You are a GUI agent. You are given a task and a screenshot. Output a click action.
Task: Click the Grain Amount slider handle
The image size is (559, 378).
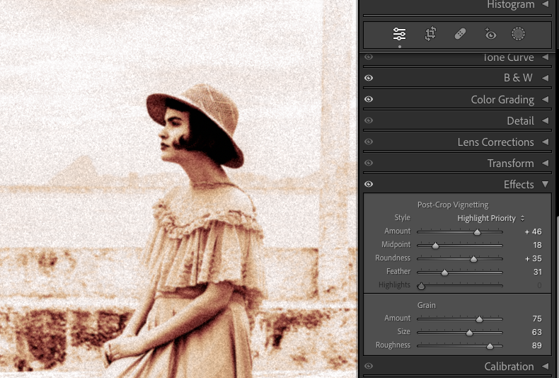(x=479, y=319)
